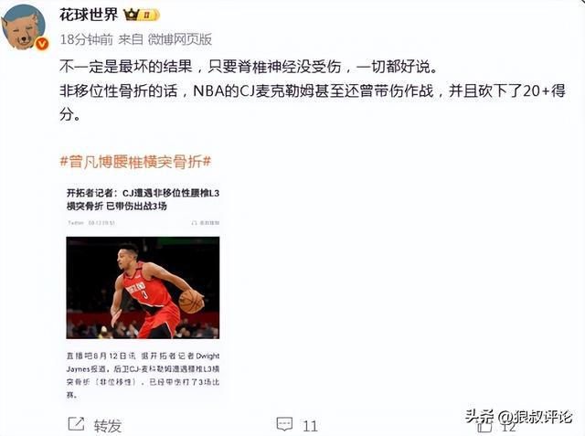Click the 转发 repost button label
This screenshot has width=585, height=436.
(x=108, y=426)
